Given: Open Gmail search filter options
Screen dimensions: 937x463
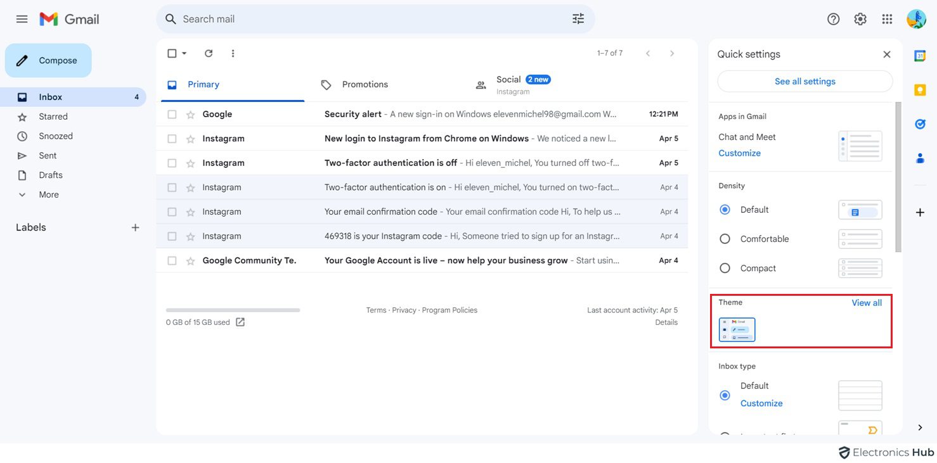Looking at the screenshot, I should (x=578, y=18).
